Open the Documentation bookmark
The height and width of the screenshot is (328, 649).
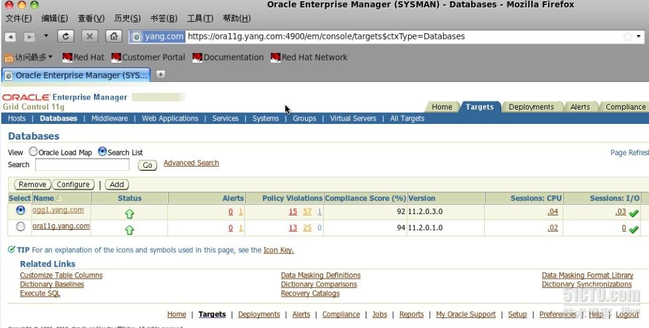pos(228,57)
